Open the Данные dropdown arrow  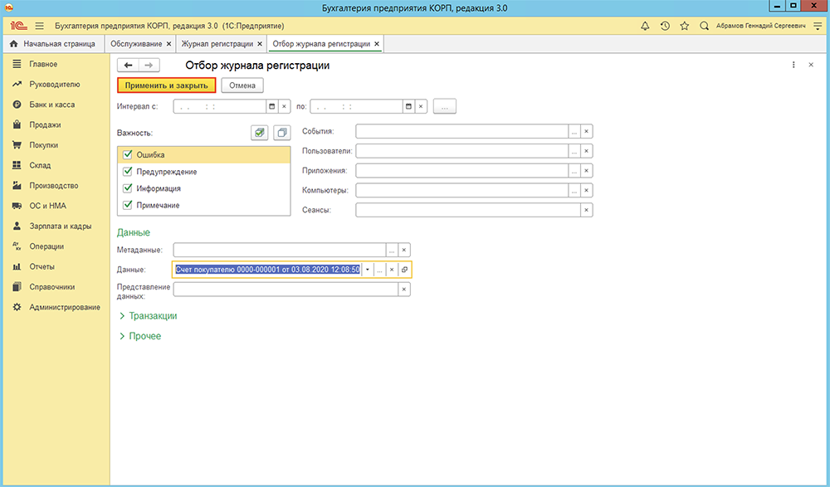coord(368,270)
